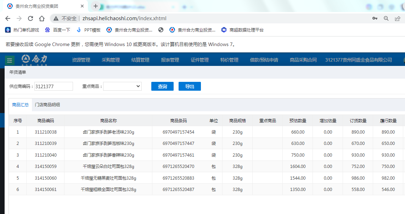Go to the browser home page
Image resolution: width=405 pixels, height=214 pixels.
42,18
